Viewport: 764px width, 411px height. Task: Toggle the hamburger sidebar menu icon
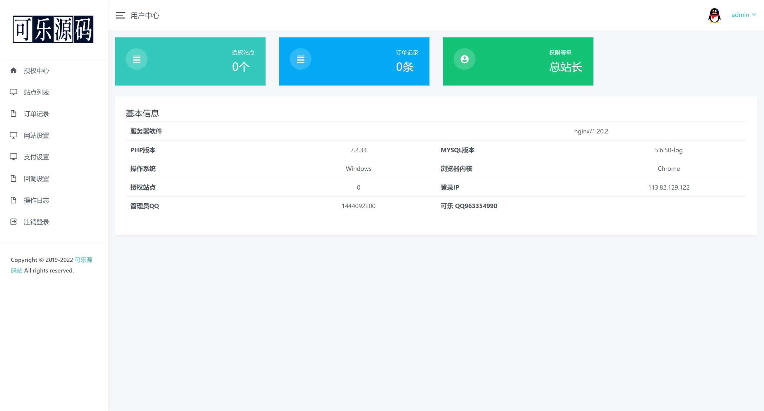coord(121,15)
